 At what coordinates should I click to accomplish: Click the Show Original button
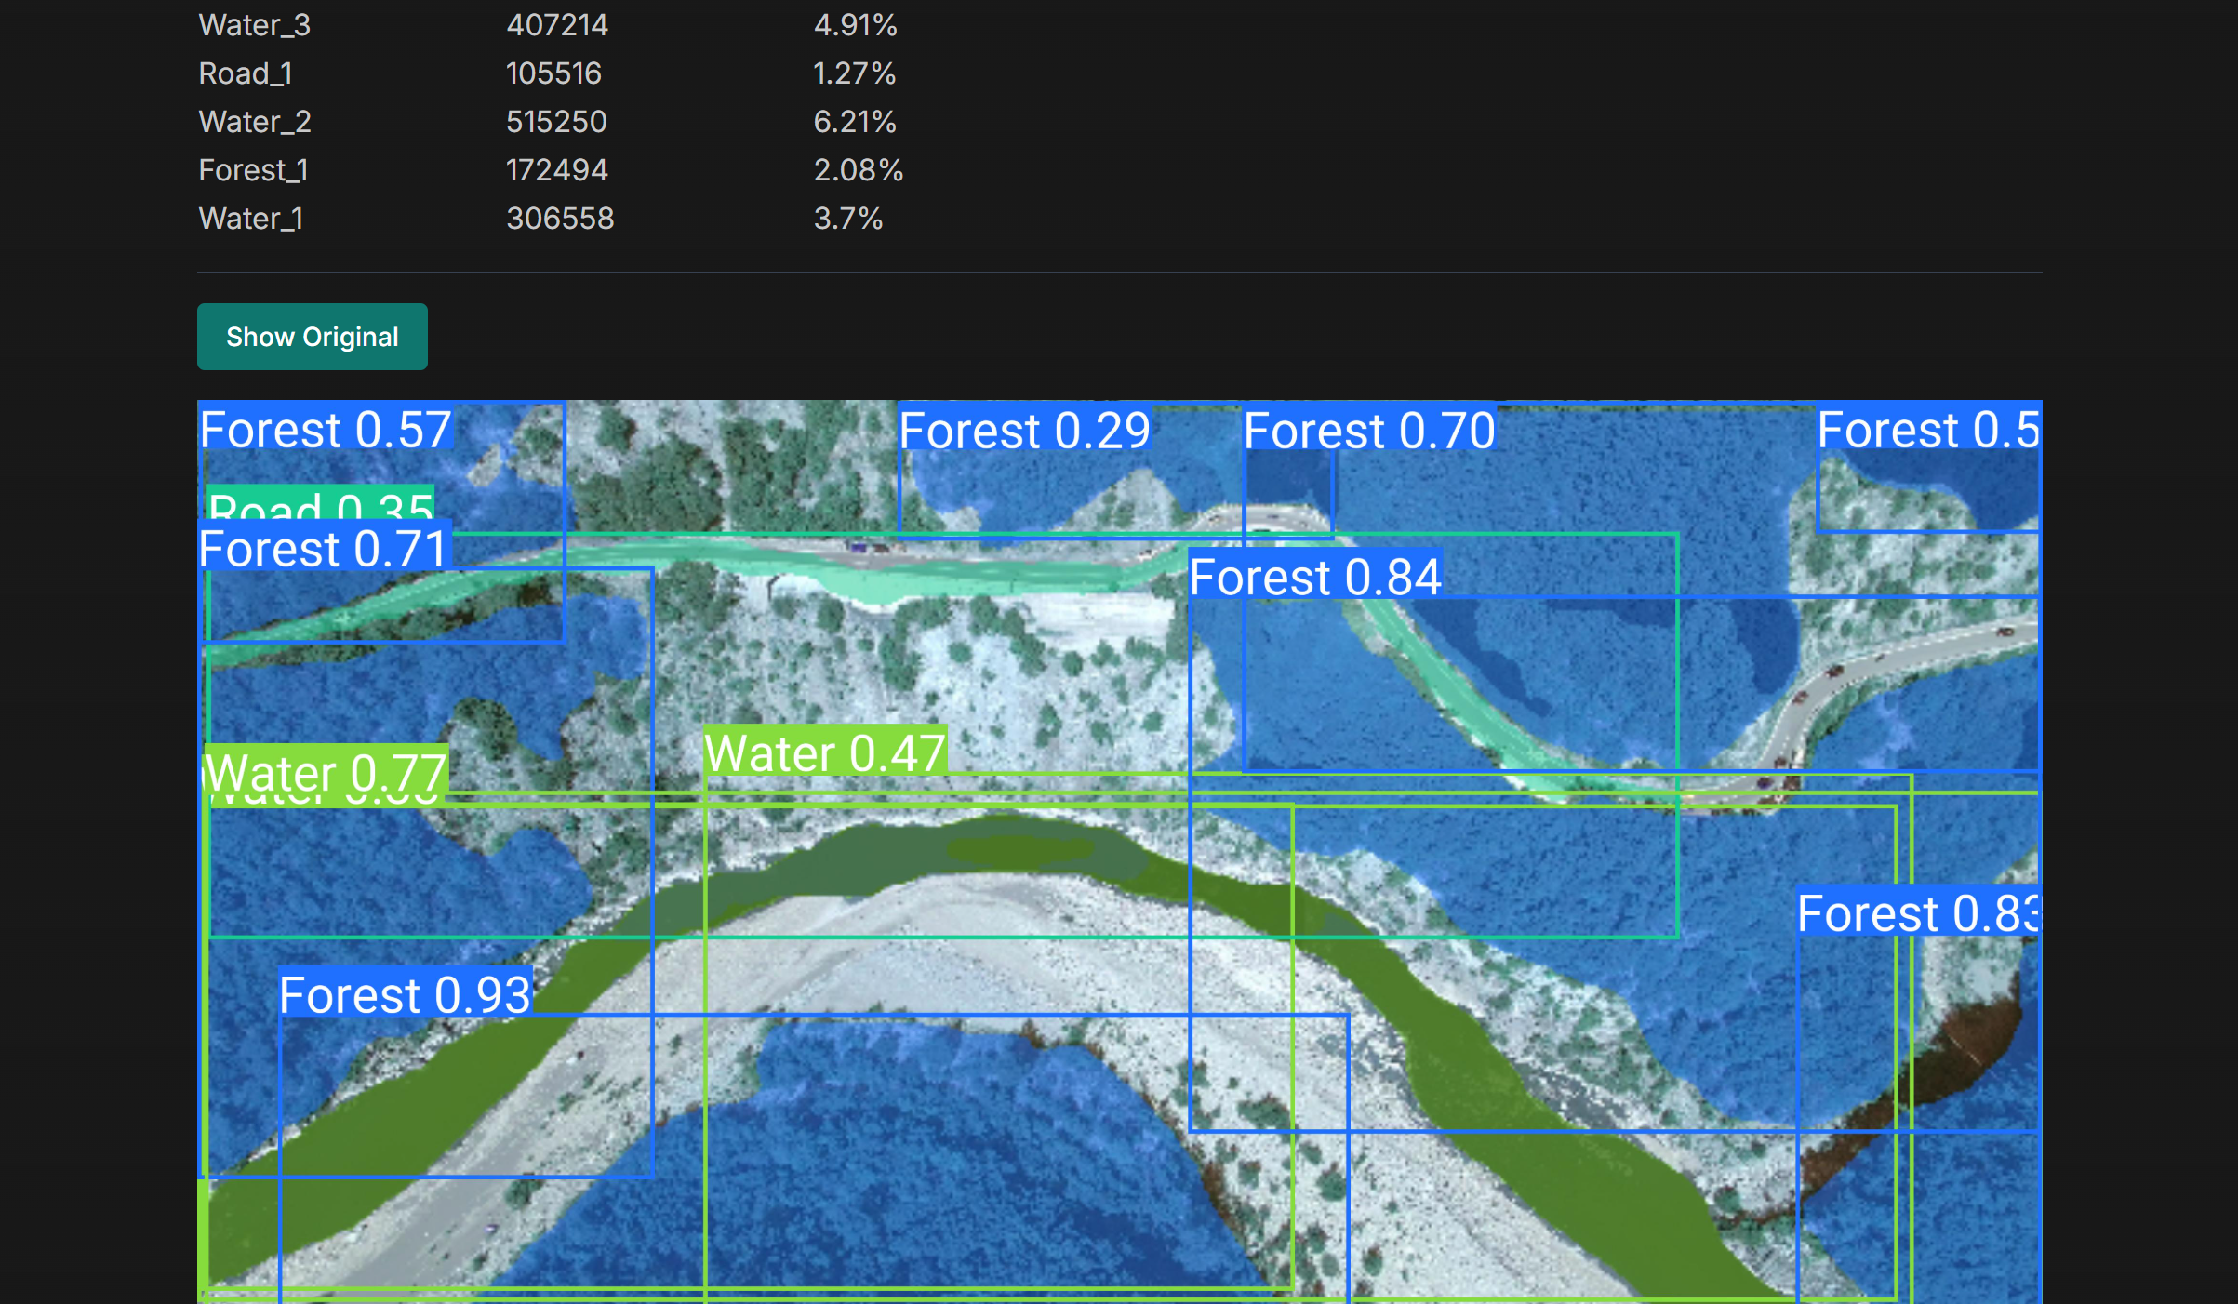312,337
